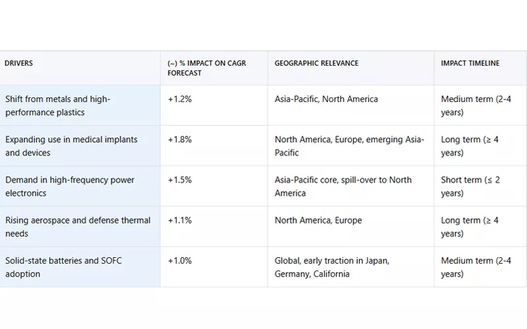Click the +1.0% impact value
Image resolution: width=527 pixels, height=329 pixels.
[180, 261]
